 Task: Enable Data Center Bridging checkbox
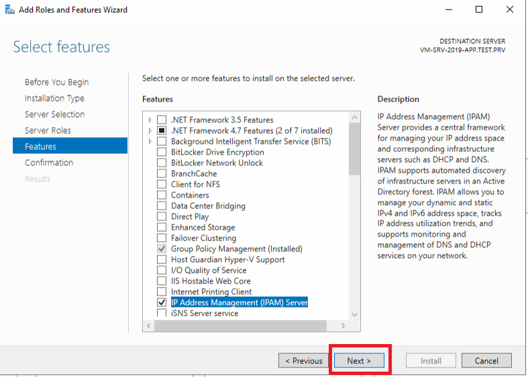tap(162, 206)
